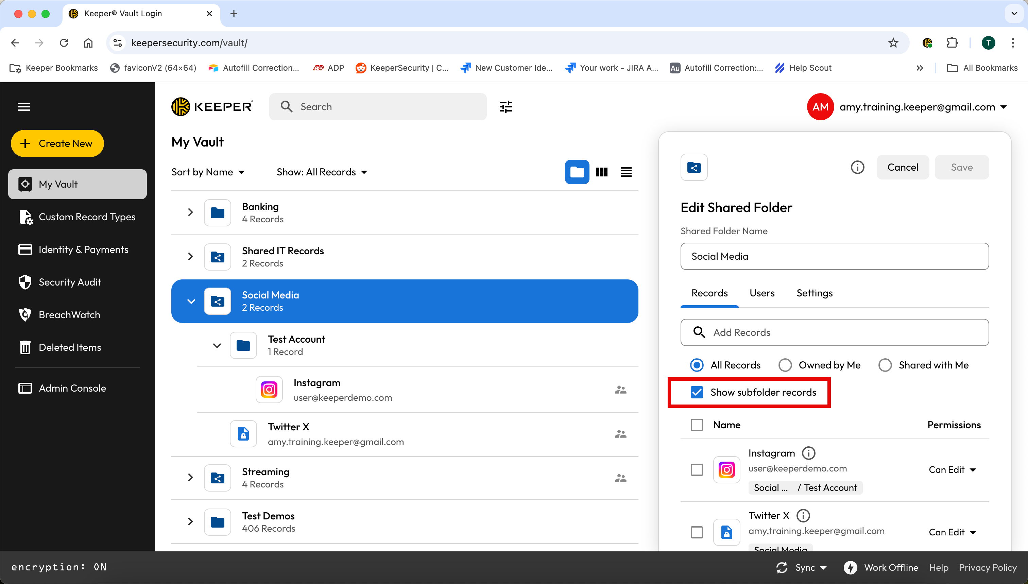Click the shared users icon on Streaming
Image resolution: width=1028 pixels, height=584 pixels.
[620, 478]
